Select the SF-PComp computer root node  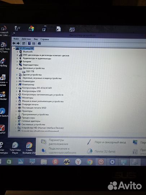click(x=26, y=48)
